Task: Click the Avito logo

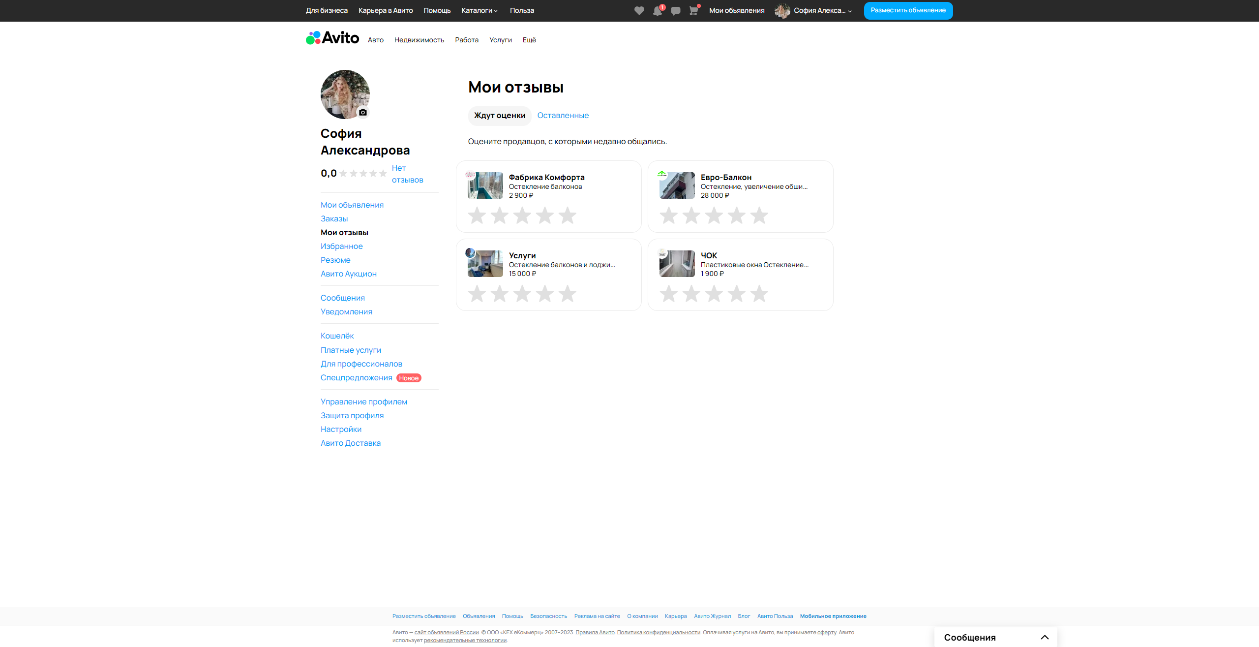Action: [x=332, y=38]
